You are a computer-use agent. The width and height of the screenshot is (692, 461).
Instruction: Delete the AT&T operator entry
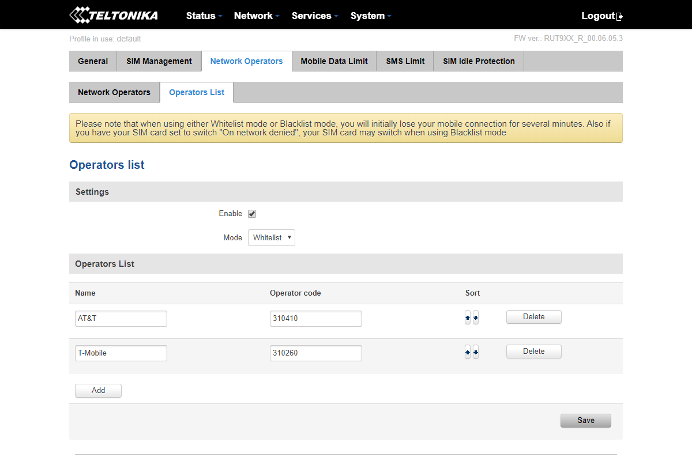coord(533,317)
